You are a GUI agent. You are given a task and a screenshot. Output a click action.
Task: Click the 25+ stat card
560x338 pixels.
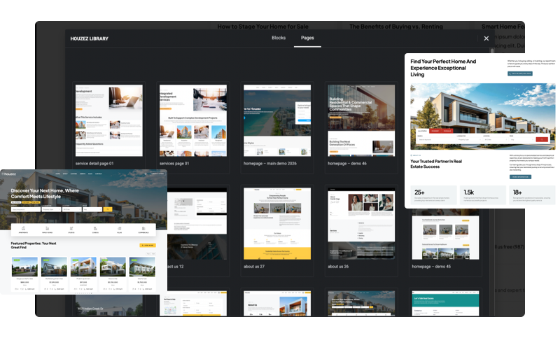coord(433,195)
